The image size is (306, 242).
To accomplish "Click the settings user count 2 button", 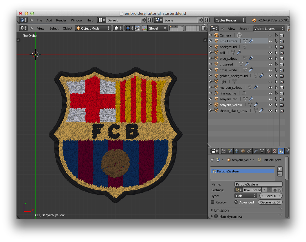I will 264,190.
